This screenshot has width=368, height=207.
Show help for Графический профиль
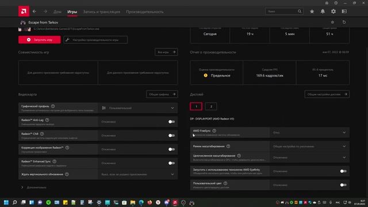tap(53, 106)
